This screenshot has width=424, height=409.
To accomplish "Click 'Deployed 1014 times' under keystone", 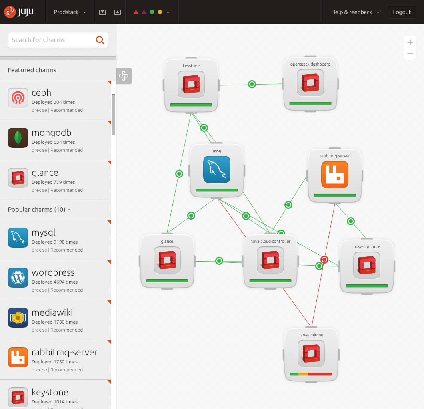I will (x=55, y=402).
